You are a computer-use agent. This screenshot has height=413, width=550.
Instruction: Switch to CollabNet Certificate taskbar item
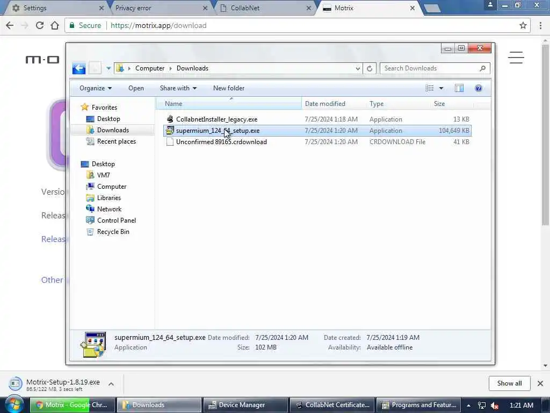click(x=332, y=405)
